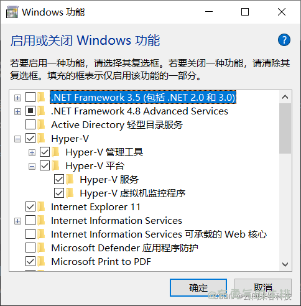Select the Microsoft Print to PDF item
Image resolution: width=301 pixels, height=306 pixels.
point(101,262)
